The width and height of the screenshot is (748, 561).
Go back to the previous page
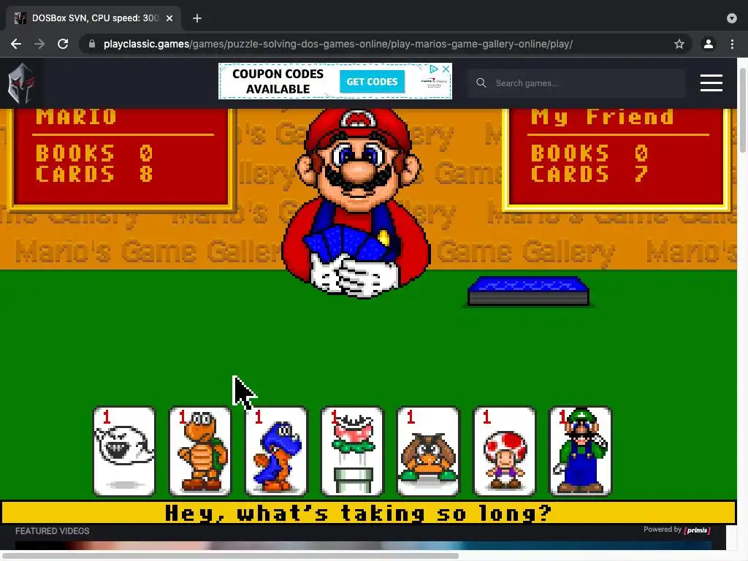[16, 44]
